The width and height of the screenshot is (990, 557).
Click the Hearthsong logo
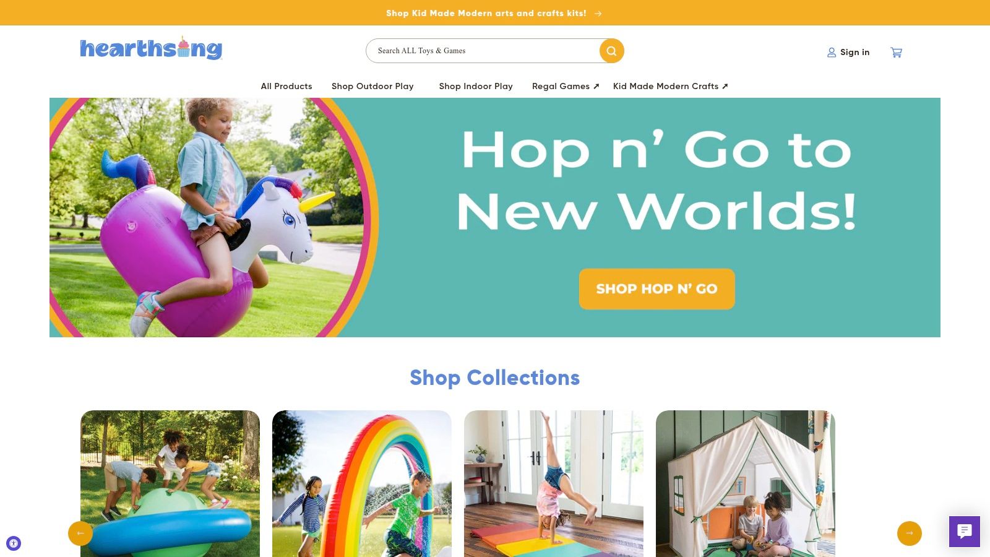click(x=151, y=48)
